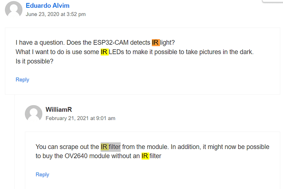Click the OV2640 word in the reply
Image resolution: width=283 pixels, height=189 pixels.
tap(76, 156)
